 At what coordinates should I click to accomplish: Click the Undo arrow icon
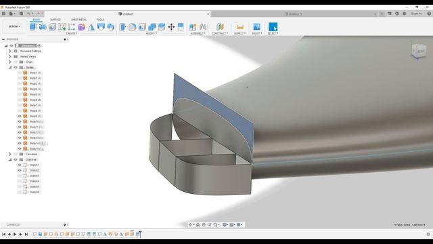28,14
